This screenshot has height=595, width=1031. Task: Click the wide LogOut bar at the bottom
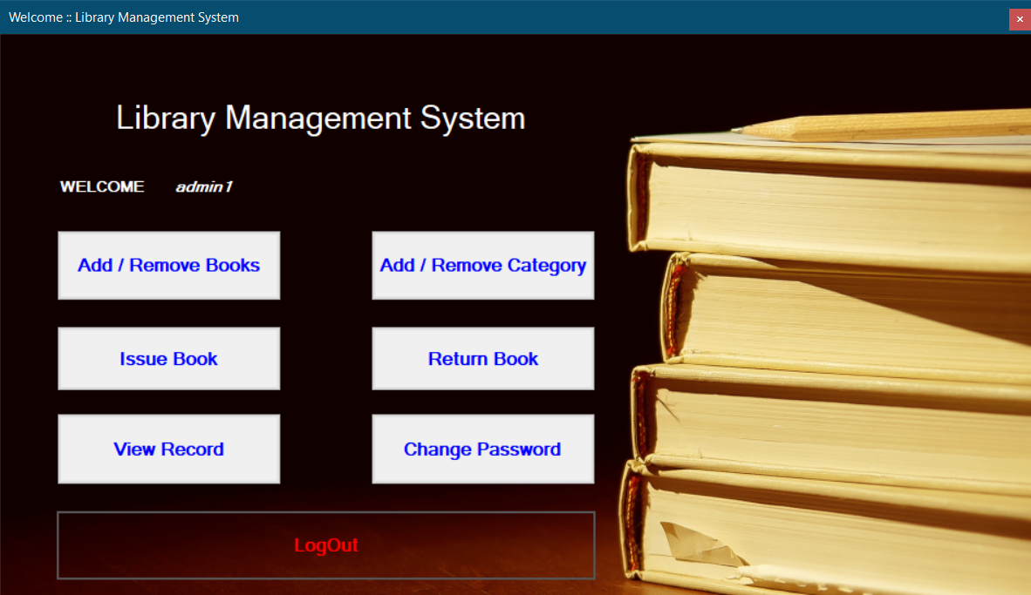click(x=326, y=545)
